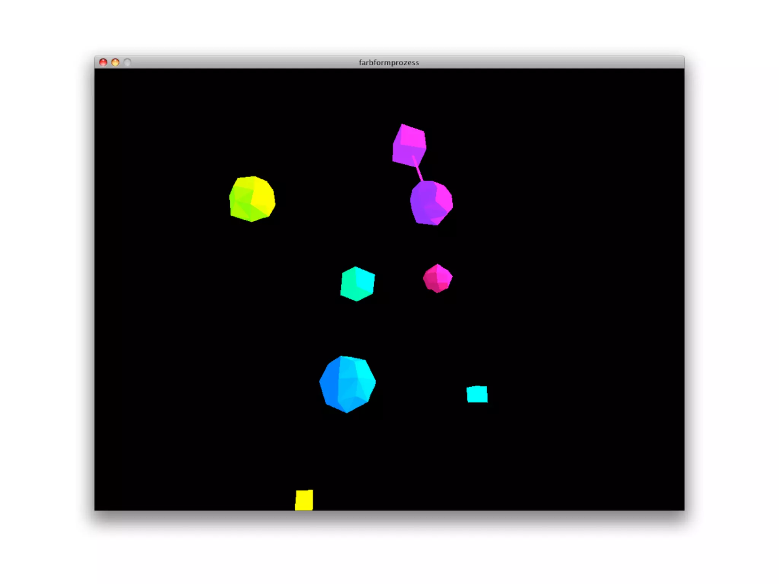
Task: Click the greyed-out zoom button in the title bar
Action: click(x=127, y=62)
